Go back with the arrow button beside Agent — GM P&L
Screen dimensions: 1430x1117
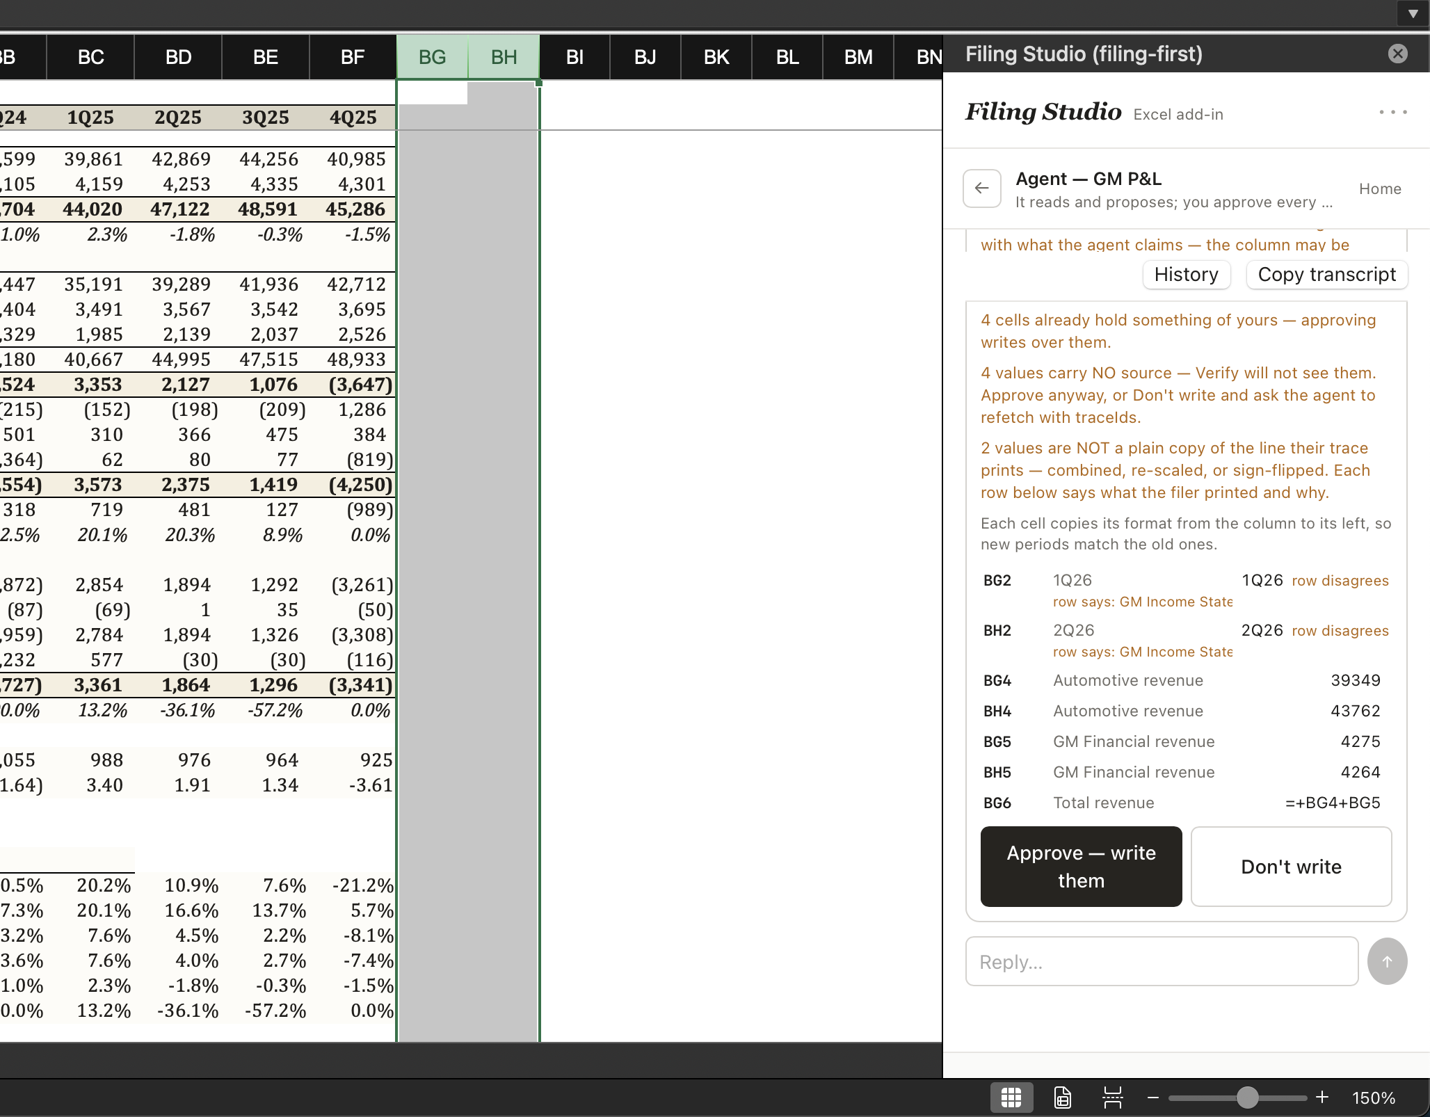tap(981, 188)
